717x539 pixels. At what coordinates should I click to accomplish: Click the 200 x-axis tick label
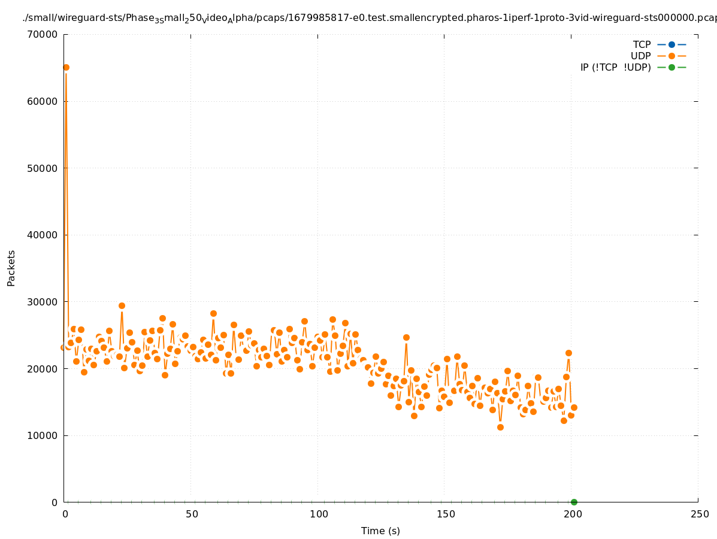point(573,514)
